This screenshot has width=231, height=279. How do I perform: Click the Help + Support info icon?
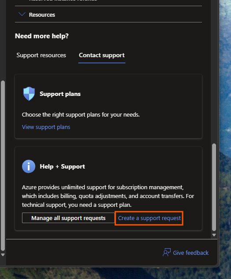[x=29, y=166]
